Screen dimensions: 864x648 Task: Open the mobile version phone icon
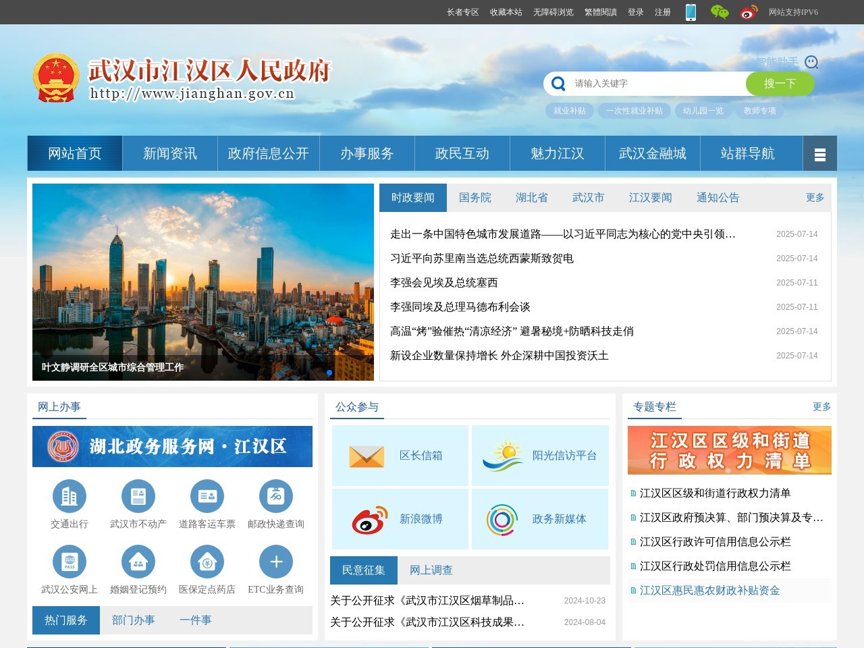(x=691, y=12)
